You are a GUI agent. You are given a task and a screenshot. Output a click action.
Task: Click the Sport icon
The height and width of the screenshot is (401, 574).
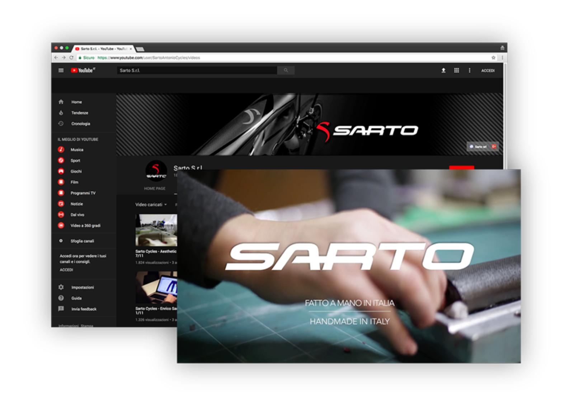pos(61,160)
